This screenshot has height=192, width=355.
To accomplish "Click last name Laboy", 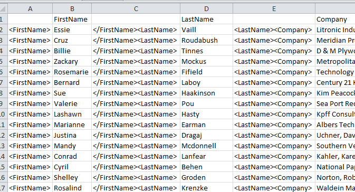I will coord(206,82).
